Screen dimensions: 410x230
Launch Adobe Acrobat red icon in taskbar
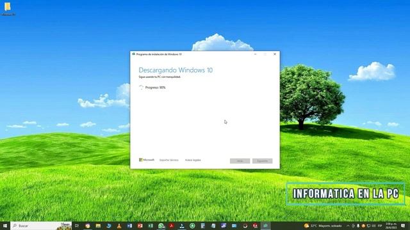pyautogui.click(x=172, y=226)
